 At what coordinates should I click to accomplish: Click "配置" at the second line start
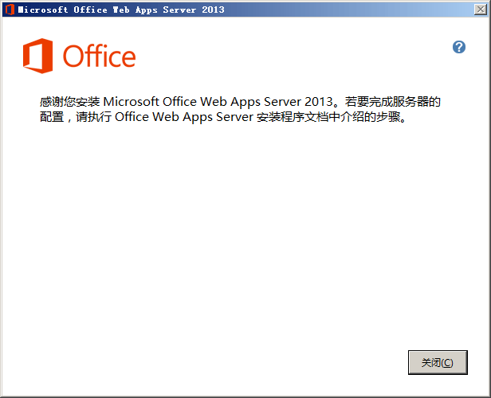tap(51, 118)
